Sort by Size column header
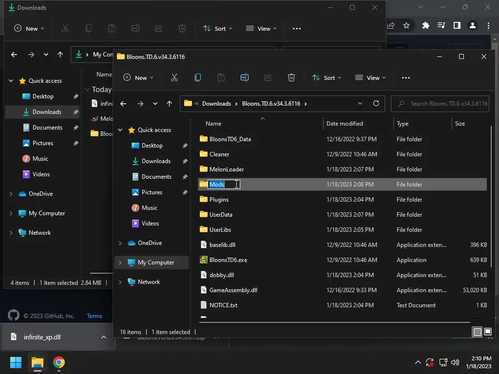 point(460,123)
